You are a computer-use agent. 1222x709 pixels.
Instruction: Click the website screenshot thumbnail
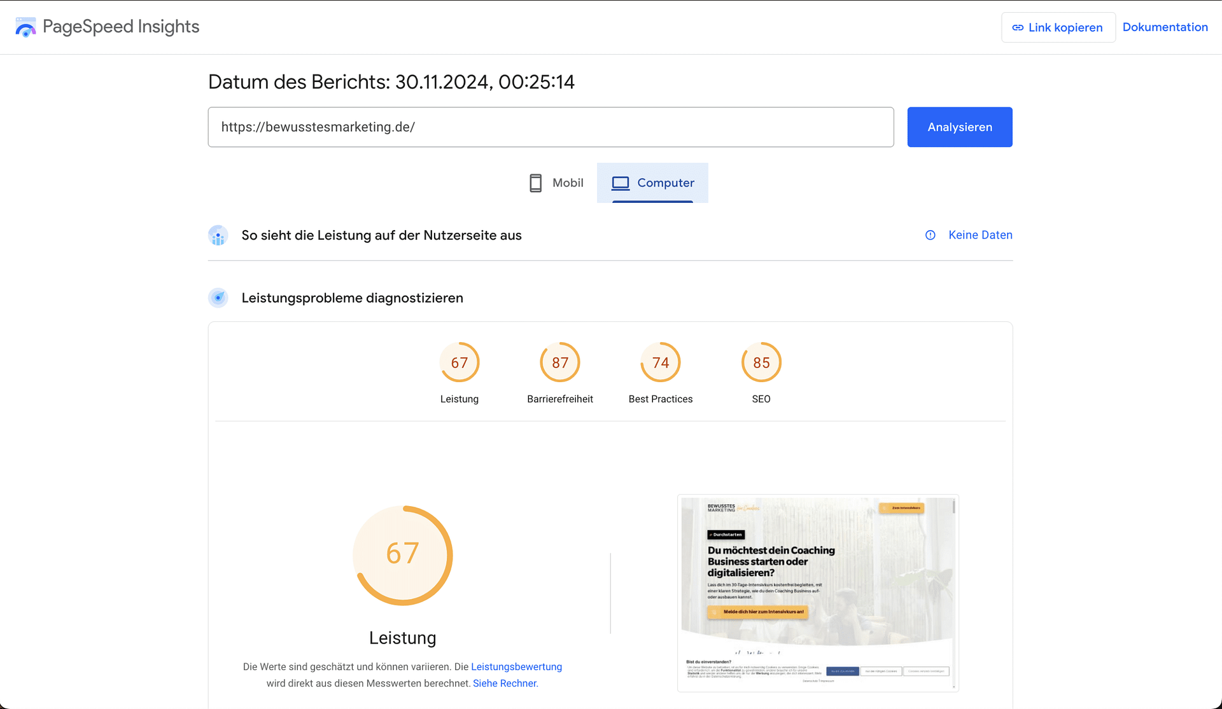click(818, 593)
